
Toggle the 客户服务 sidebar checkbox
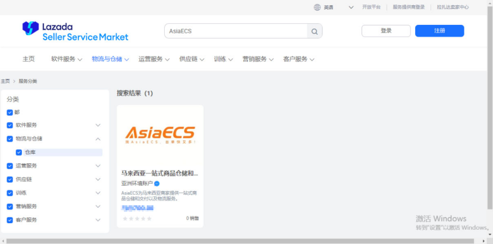click(10, 220)
